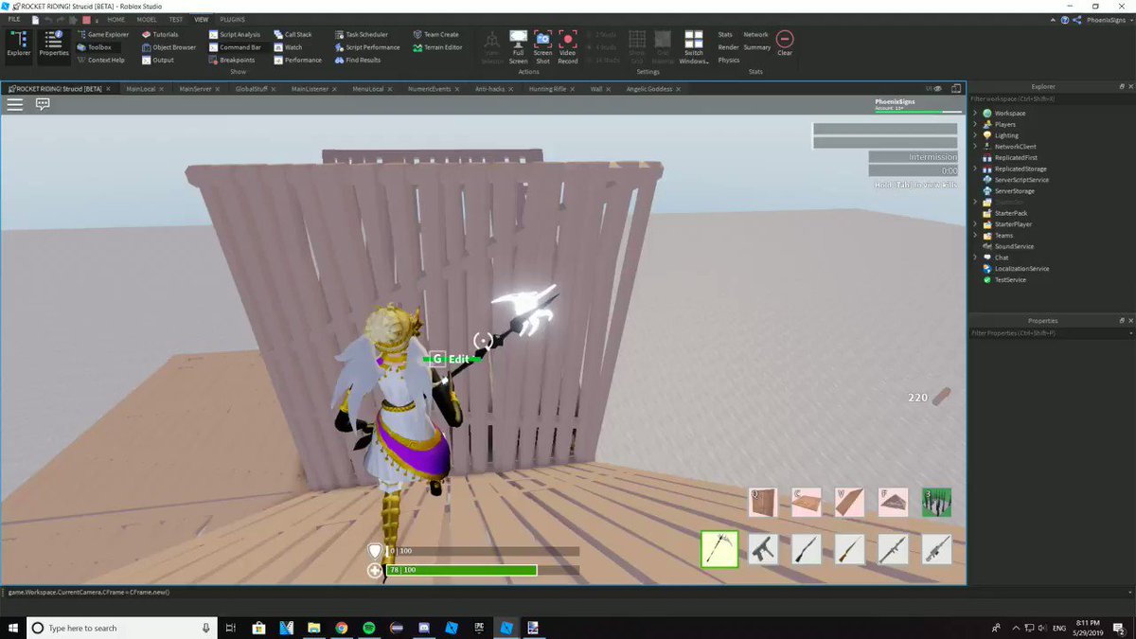Toggle the Physics stats overlay
This screenshot has height=639, width=1136.
point(729,60)
